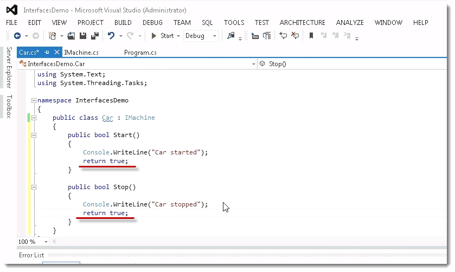This screenshot has height=272, width=455.
Task: Open text editor toolbar overflow options at end
Action: pyautogui.click(x=357, y=38)
